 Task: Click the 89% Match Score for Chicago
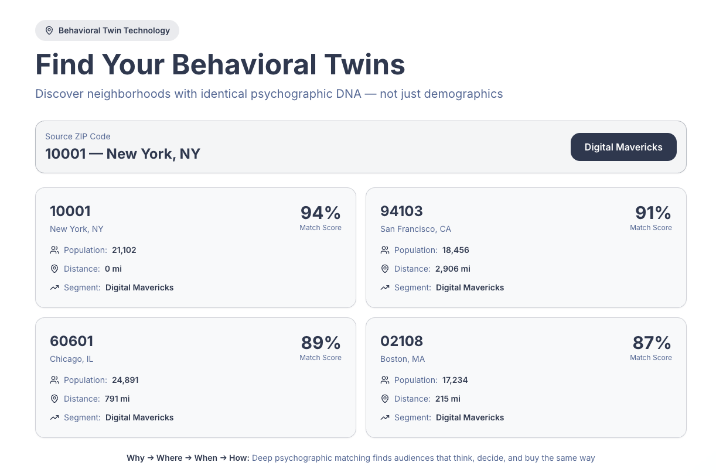coord(321,343)
